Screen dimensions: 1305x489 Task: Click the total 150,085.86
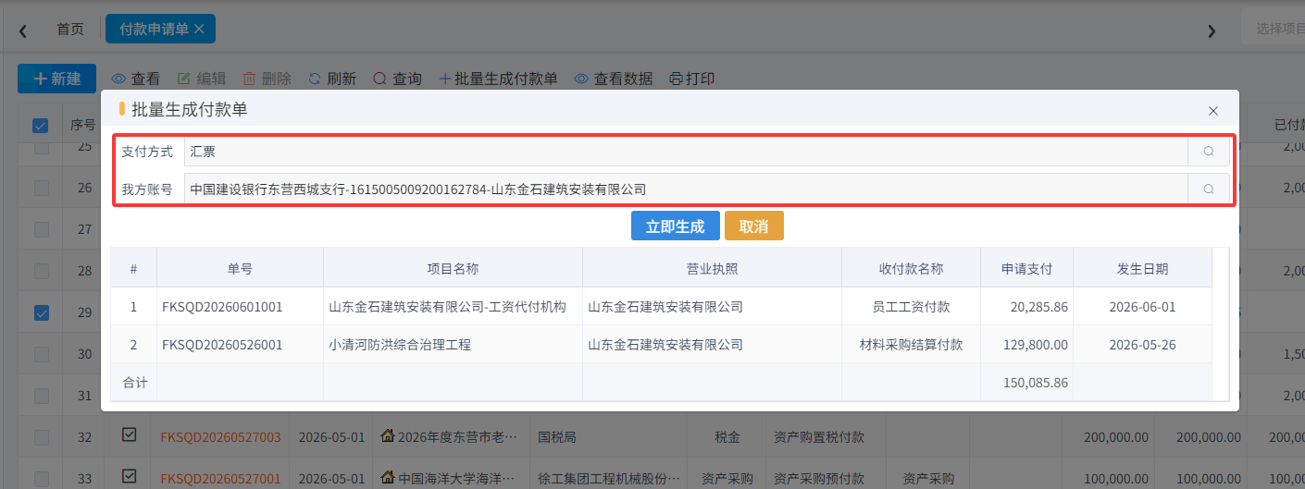coord(1035,383)
